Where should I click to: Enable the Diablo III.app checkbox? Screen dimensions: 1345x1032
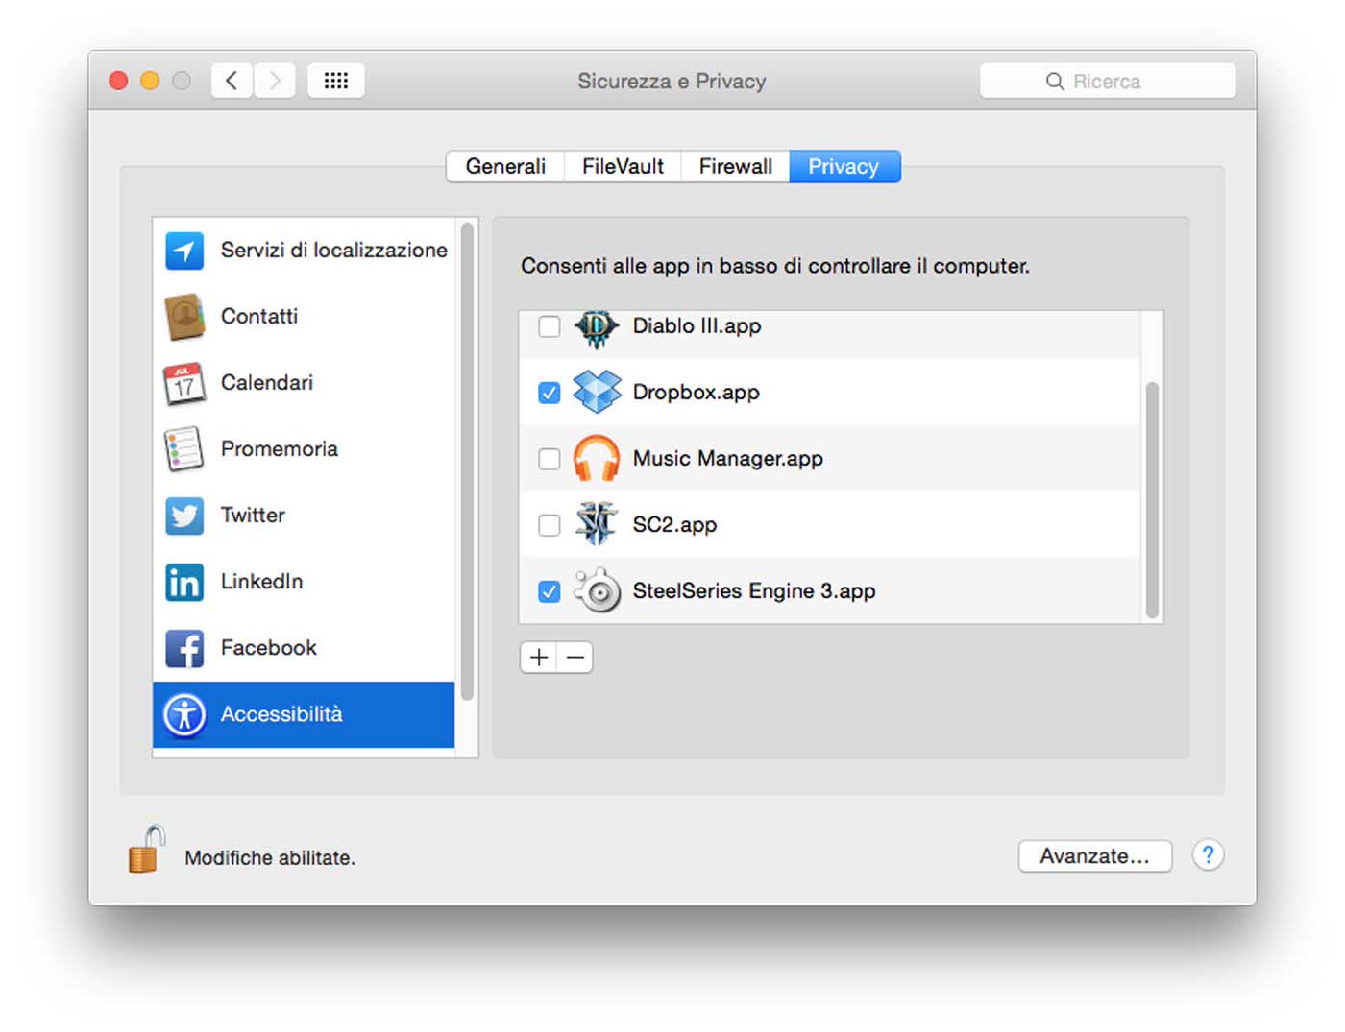click(550, 326)
